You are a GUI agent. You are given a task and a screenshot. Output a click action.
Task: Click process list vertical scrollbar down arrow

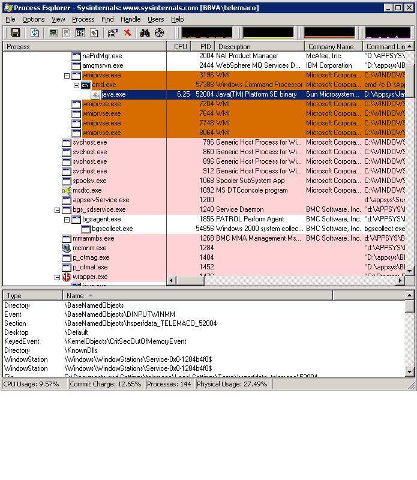coord(410,271)
